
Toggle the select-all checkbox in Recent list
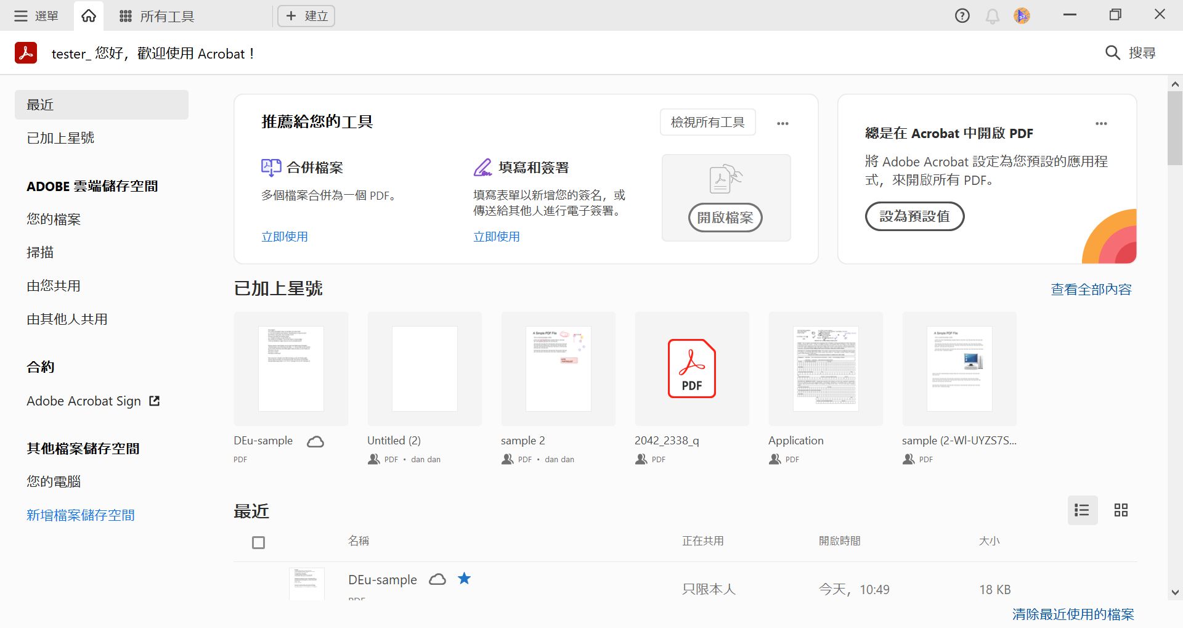pos(258,542)
